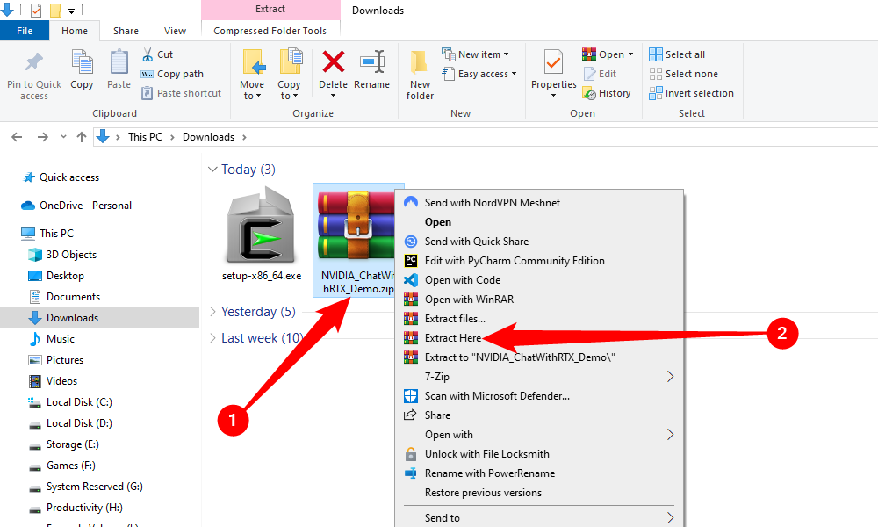The image size is (878, 527).
Task: Click the Cut scissors icon
Action: 148,54
